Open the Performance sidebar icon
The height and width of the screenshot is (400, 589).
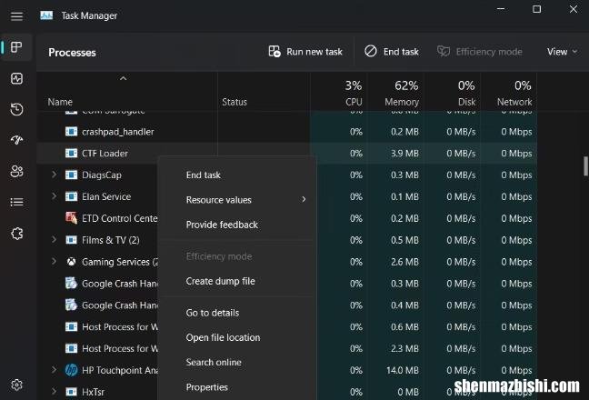coord(16,78)
